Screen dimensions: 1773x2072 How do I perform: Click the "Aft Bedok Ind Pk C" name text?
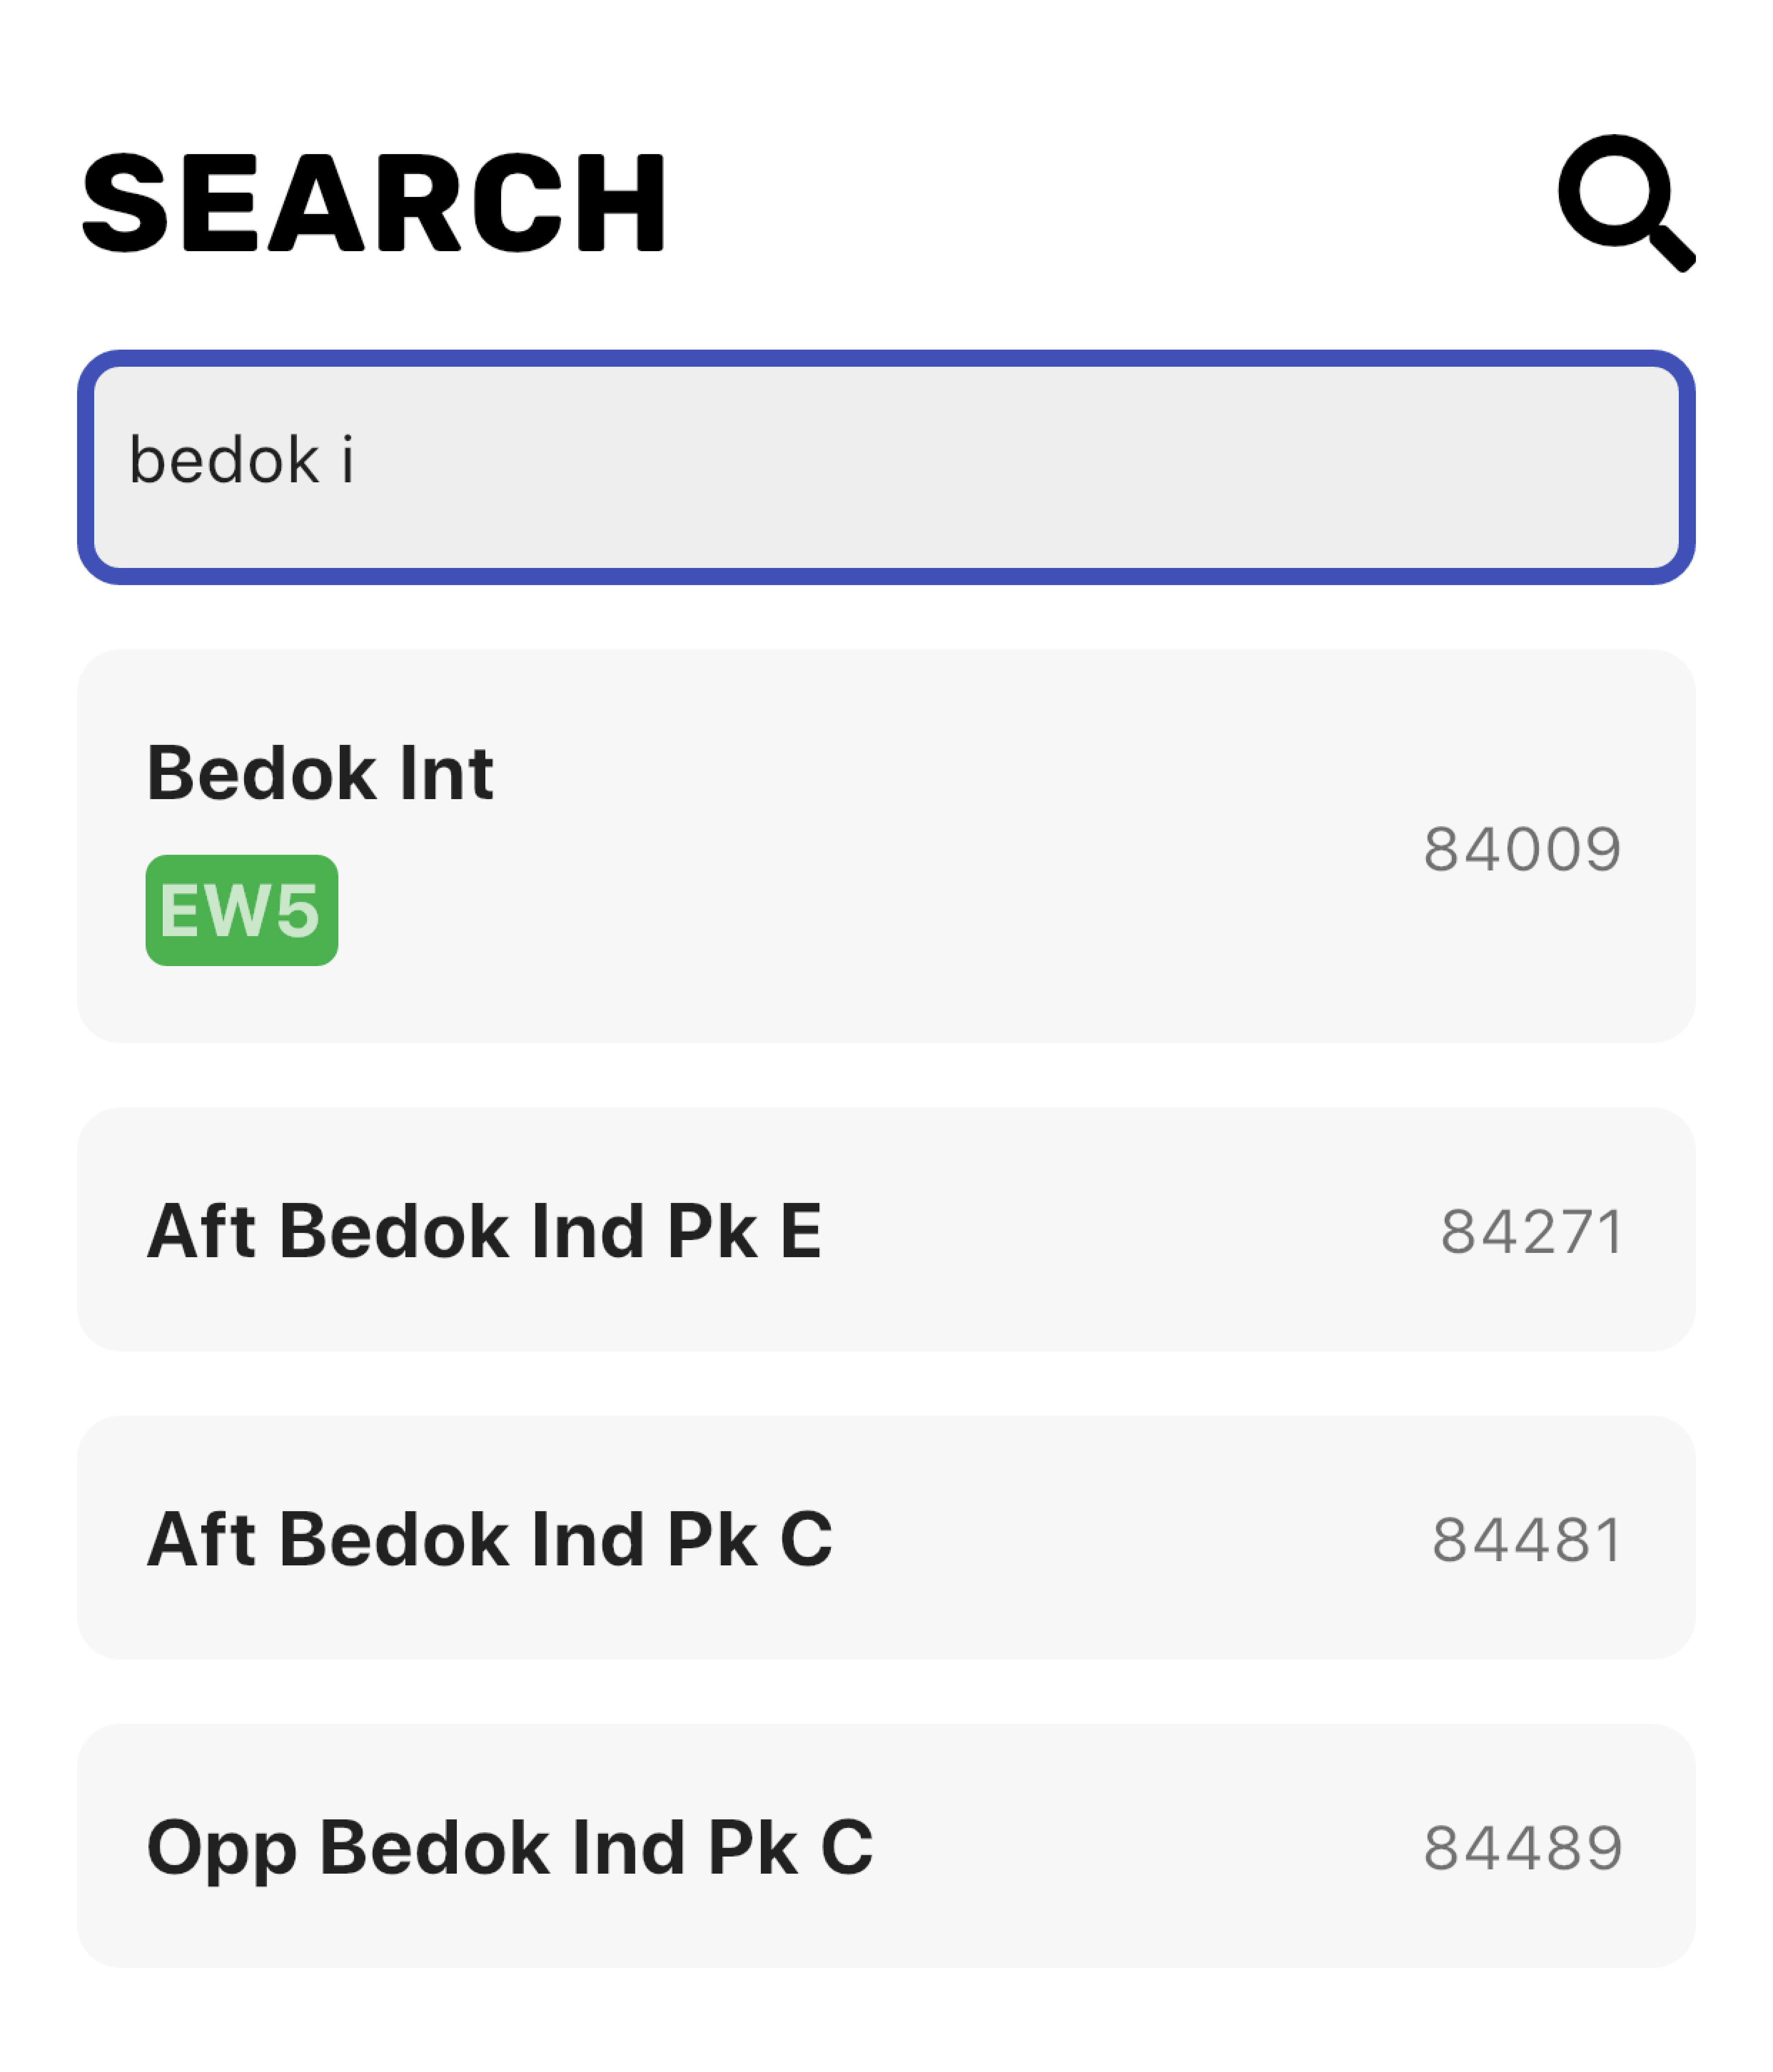[x=489, y=1538]
